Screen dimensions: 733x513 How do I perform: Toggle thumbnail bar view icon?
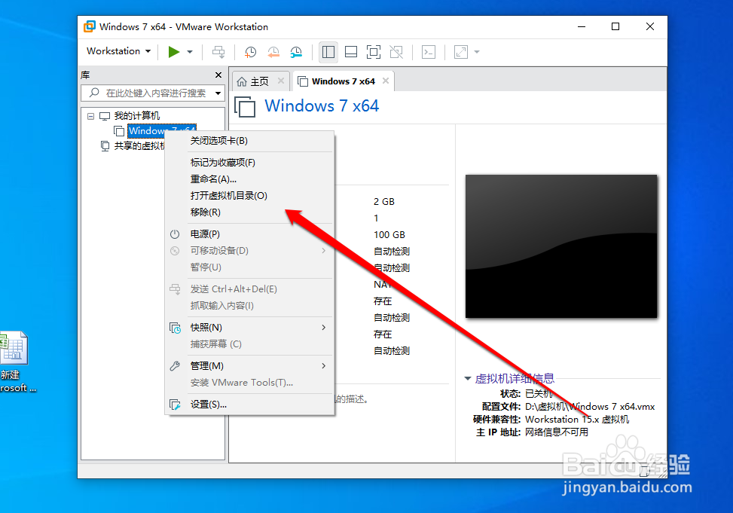pyautogui.click(x=351, y=52)
